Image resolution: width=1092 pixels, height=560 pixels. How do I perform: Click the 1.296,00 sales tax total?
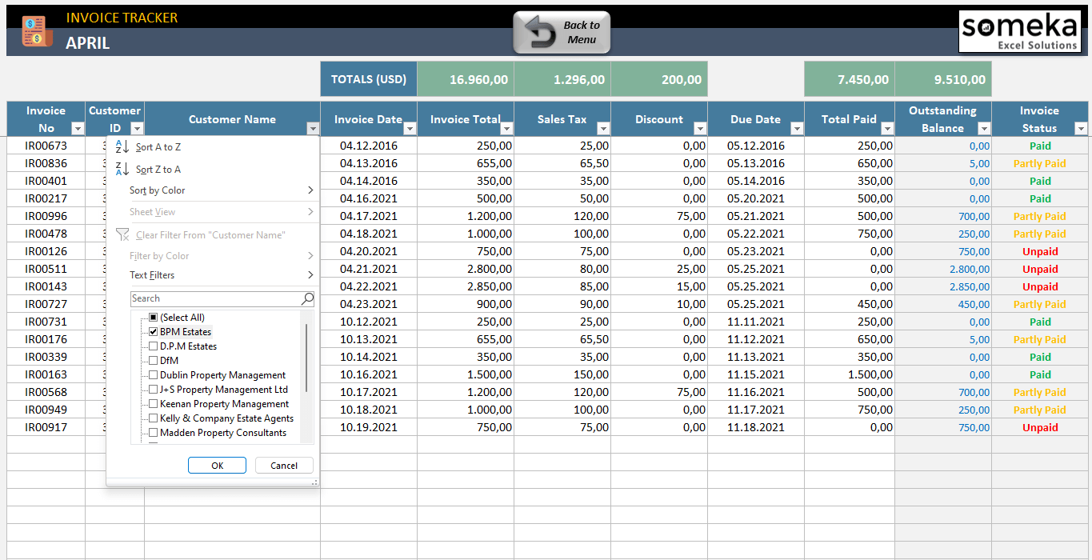562,79
